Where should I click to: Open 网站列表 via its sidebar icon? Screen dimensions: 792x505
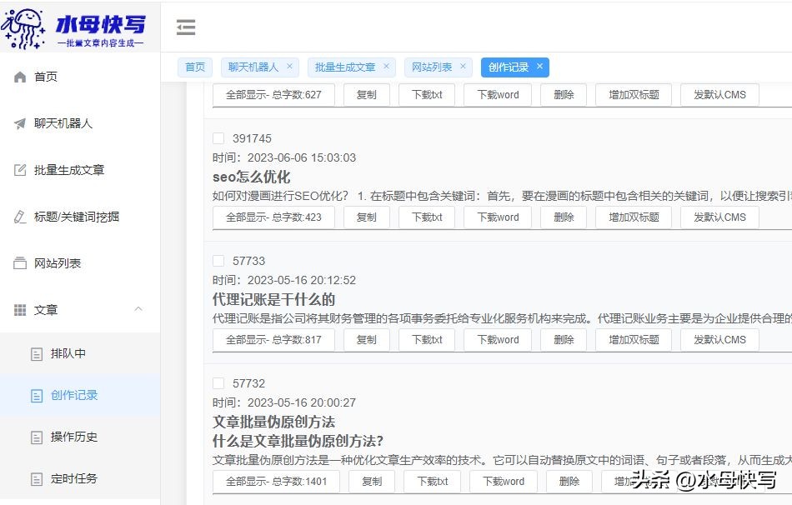(20, 261)
